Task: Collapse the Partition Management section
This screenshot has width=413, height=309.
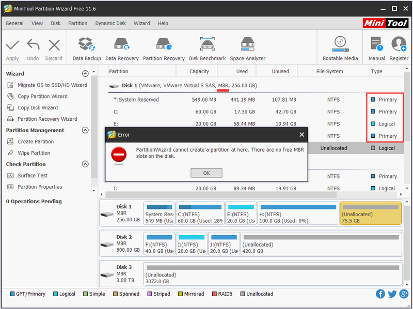Action: [85, 130]
